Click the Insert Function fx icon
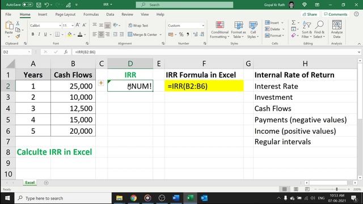 click(66, 52)
